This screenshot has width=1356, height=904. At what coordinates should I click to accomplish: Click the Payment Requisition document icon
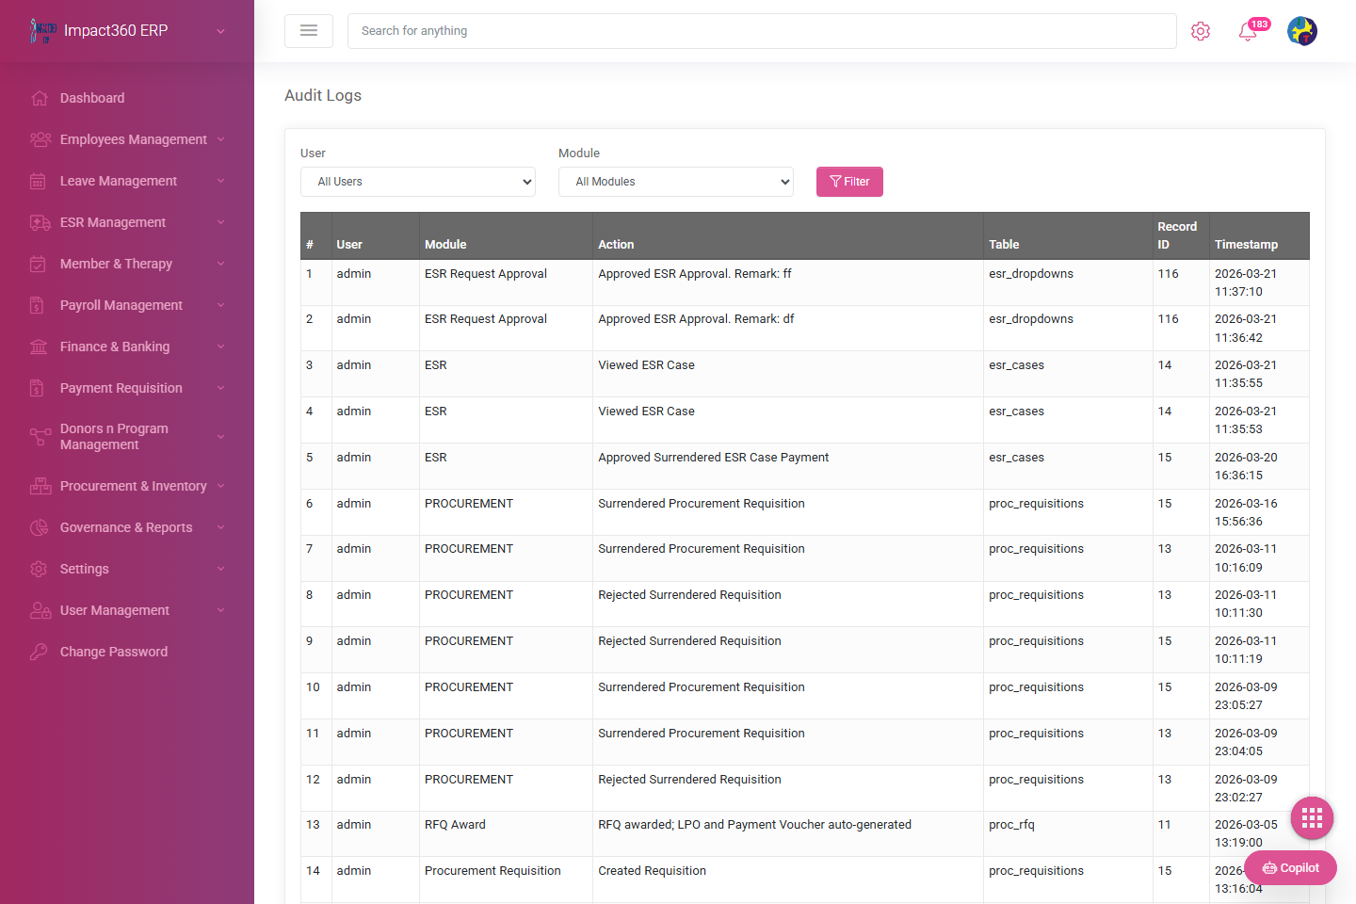pyautogui.click(x=37, y=388)
